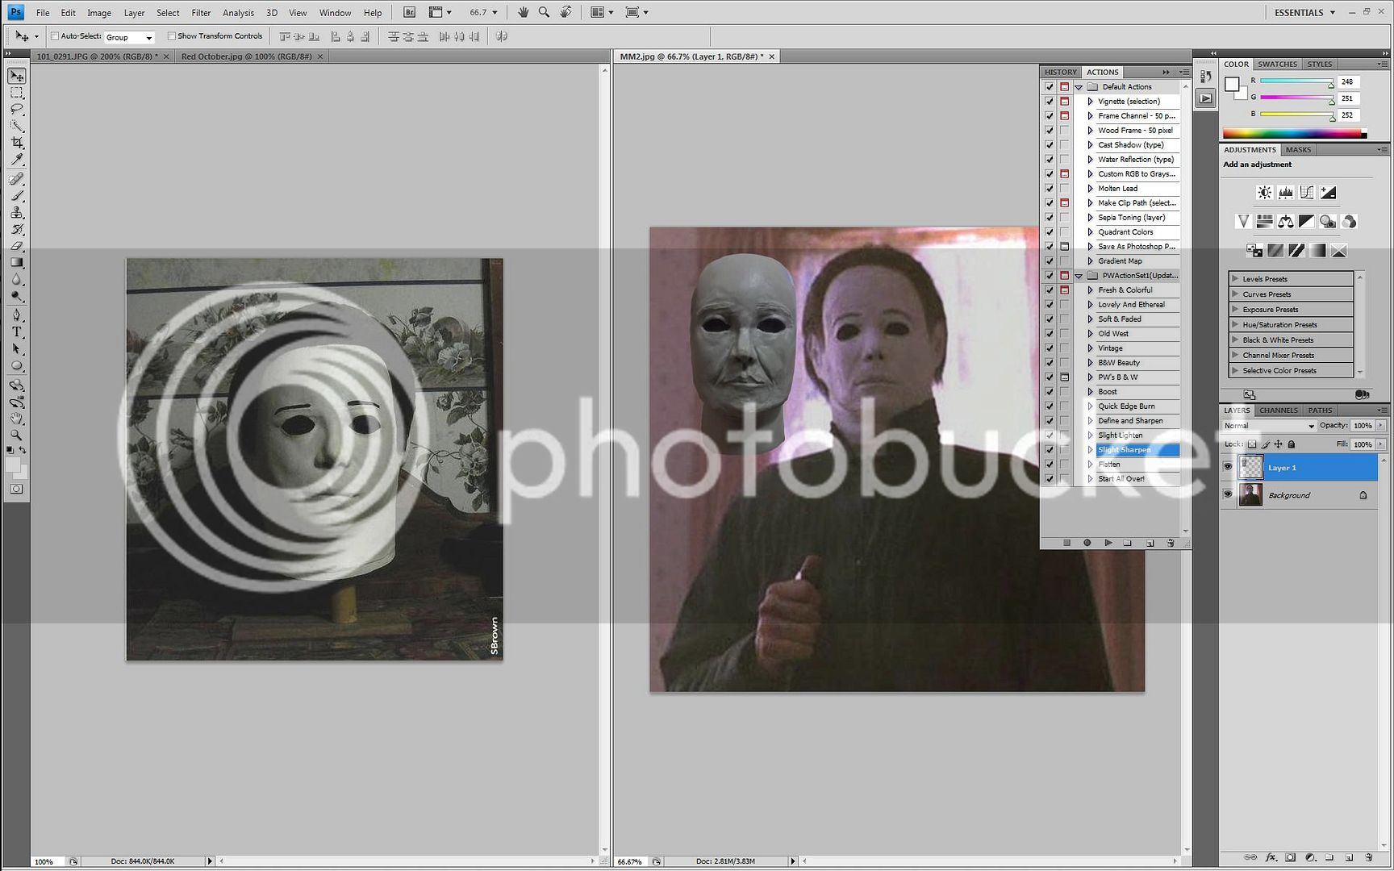1394x871 pixels.
Task: Select the Background layer row
Action: click(1299, 495)
